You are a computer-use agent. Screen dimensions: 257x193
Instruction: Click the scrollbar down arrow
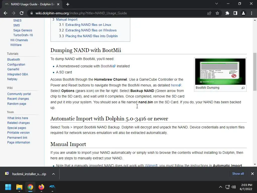tap(255, 164)
